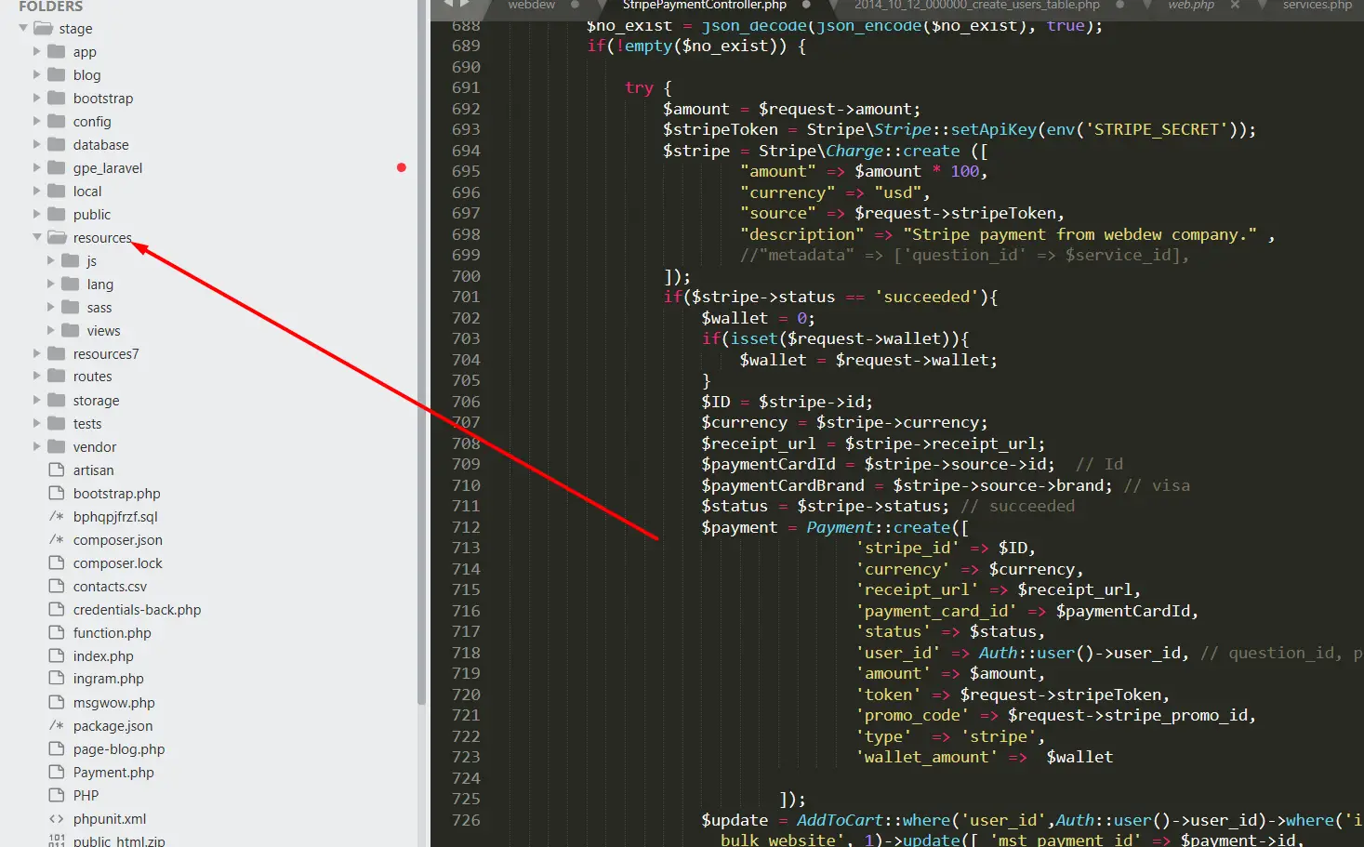Click line number 712 in gutter
The width and height of the screenshot is (1364, 847).
point(466,527)
